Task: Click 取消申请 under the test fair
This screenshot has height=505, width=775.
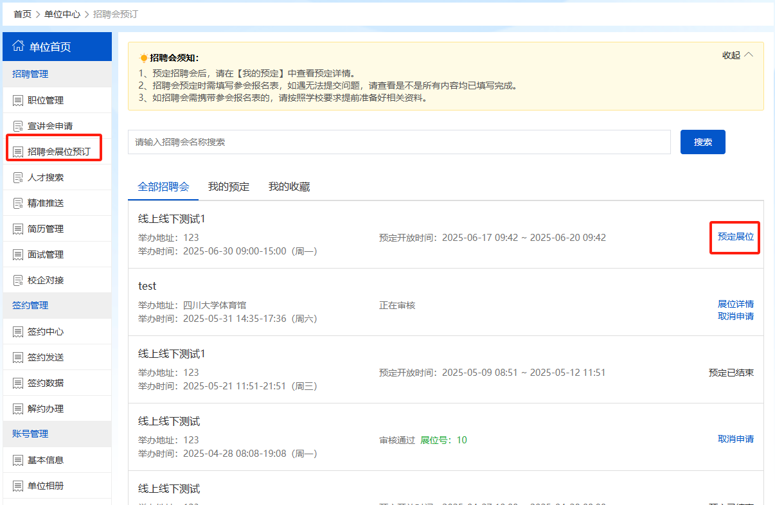Action: 735,316
